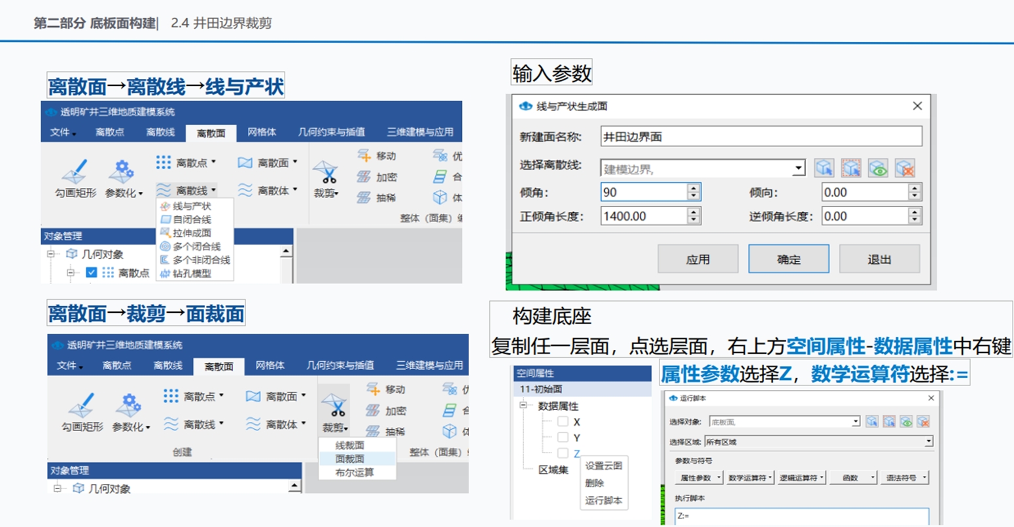Viewport: 1014px width, 527px height.
Task: Open the 选择离散线 combo box dropdown
Action: (798, 168)
